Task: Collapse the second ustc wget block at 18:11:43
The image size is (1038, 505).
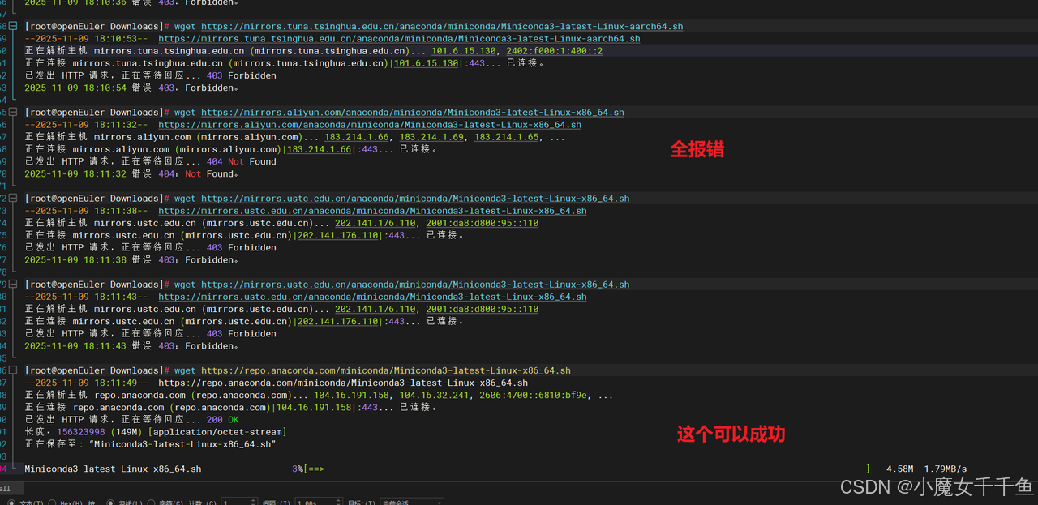Action: pyautogui.click(x=13, y=285)
